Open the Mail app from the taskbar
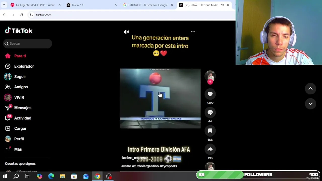 (x=86, y=176)
